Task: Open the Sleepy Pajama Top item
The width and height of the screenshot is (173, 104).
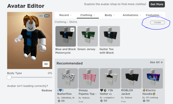Action: [89, 78]
